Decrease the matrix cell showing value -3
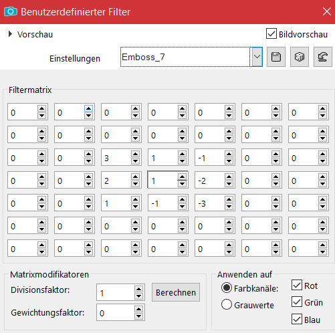Image resolution: width=335 pixels, height=333 pixels. tap(229, 207)
